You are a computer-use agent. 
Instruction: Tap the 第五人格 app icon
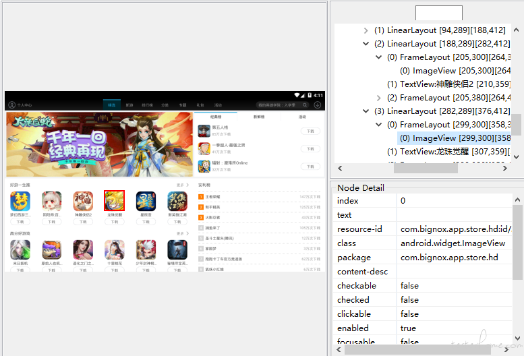(x=204, y=131)
